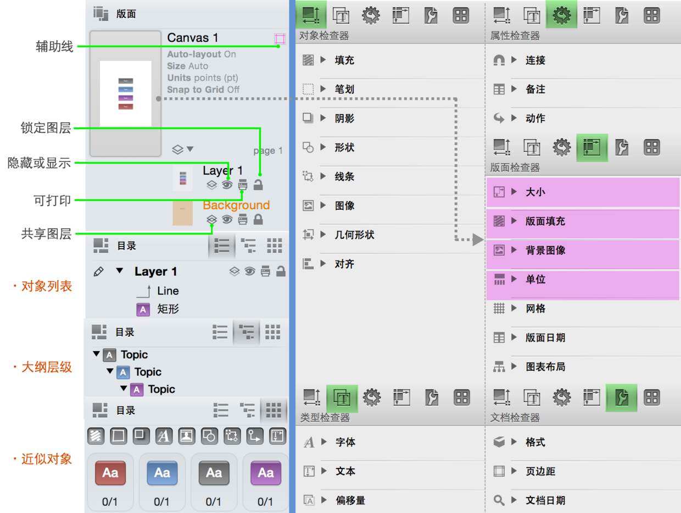This screenshot has height=513, width=681.
Task: Select the red Aa style swatch
Action: click(110, 473)
